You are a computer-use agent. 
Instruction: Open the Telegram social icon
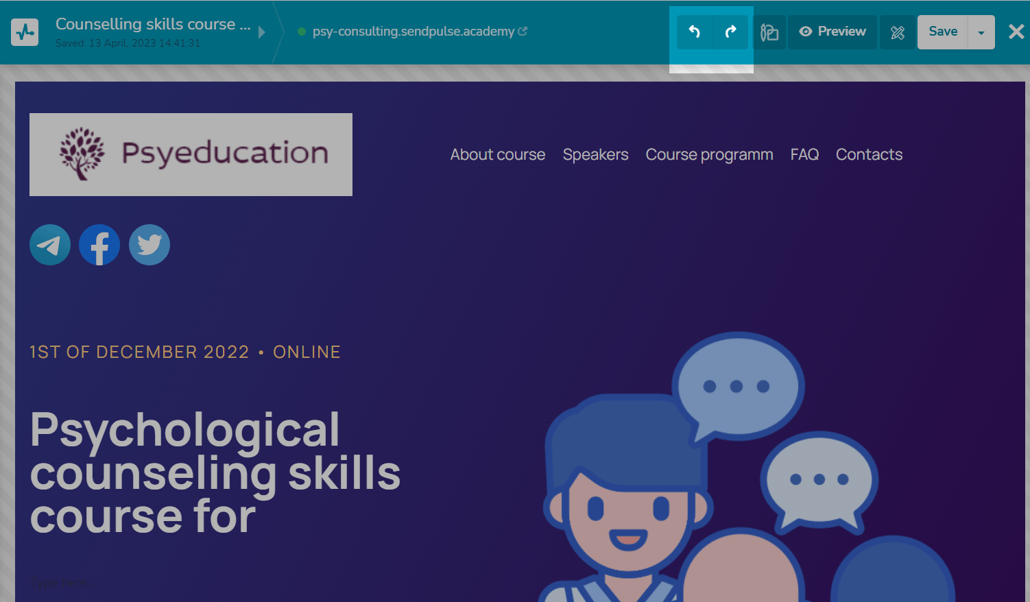point(50,245)
